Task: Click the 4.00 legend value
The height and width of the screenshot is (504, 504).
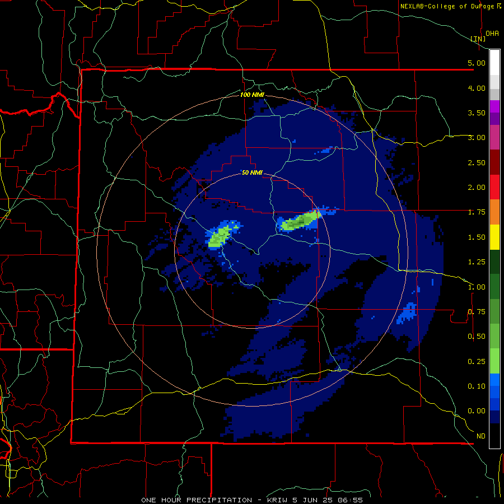Action: [x=477, y=88]
